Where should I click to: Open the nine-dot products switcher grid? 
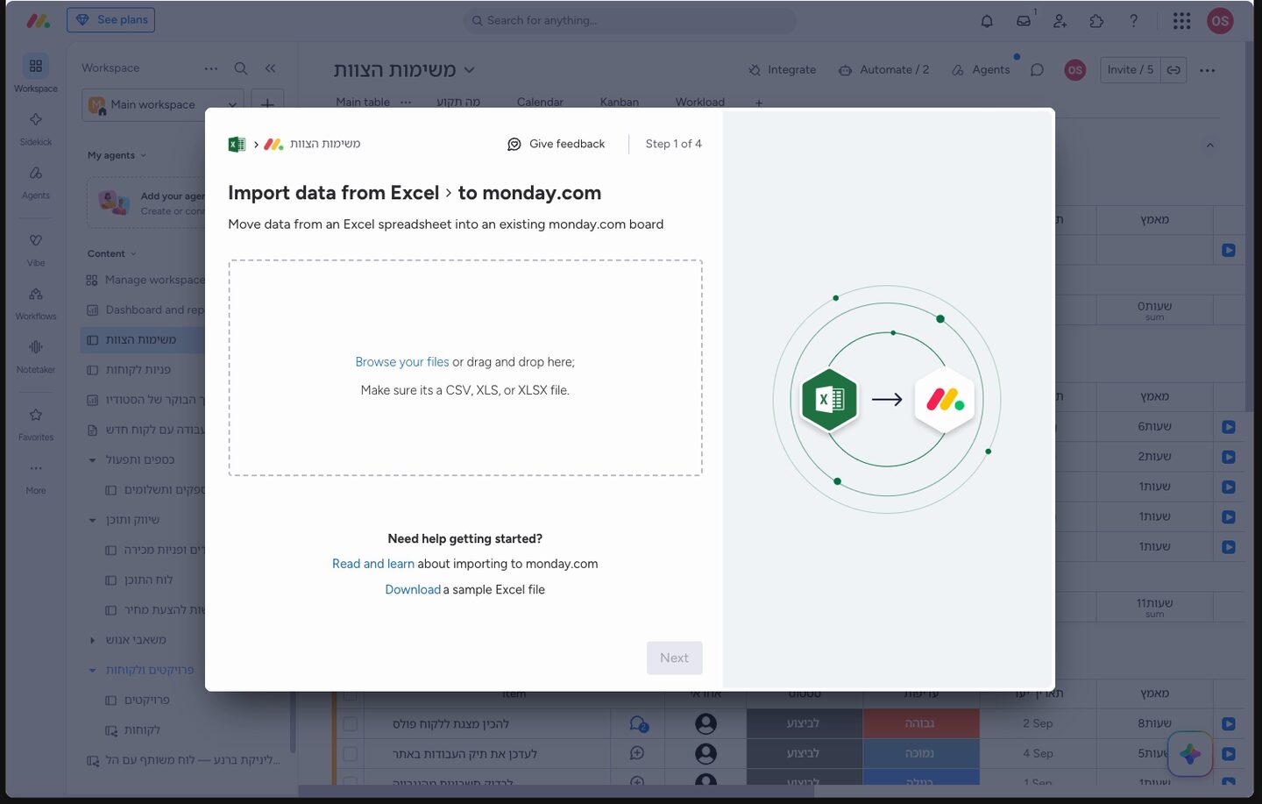click(x=1181, y=21)
